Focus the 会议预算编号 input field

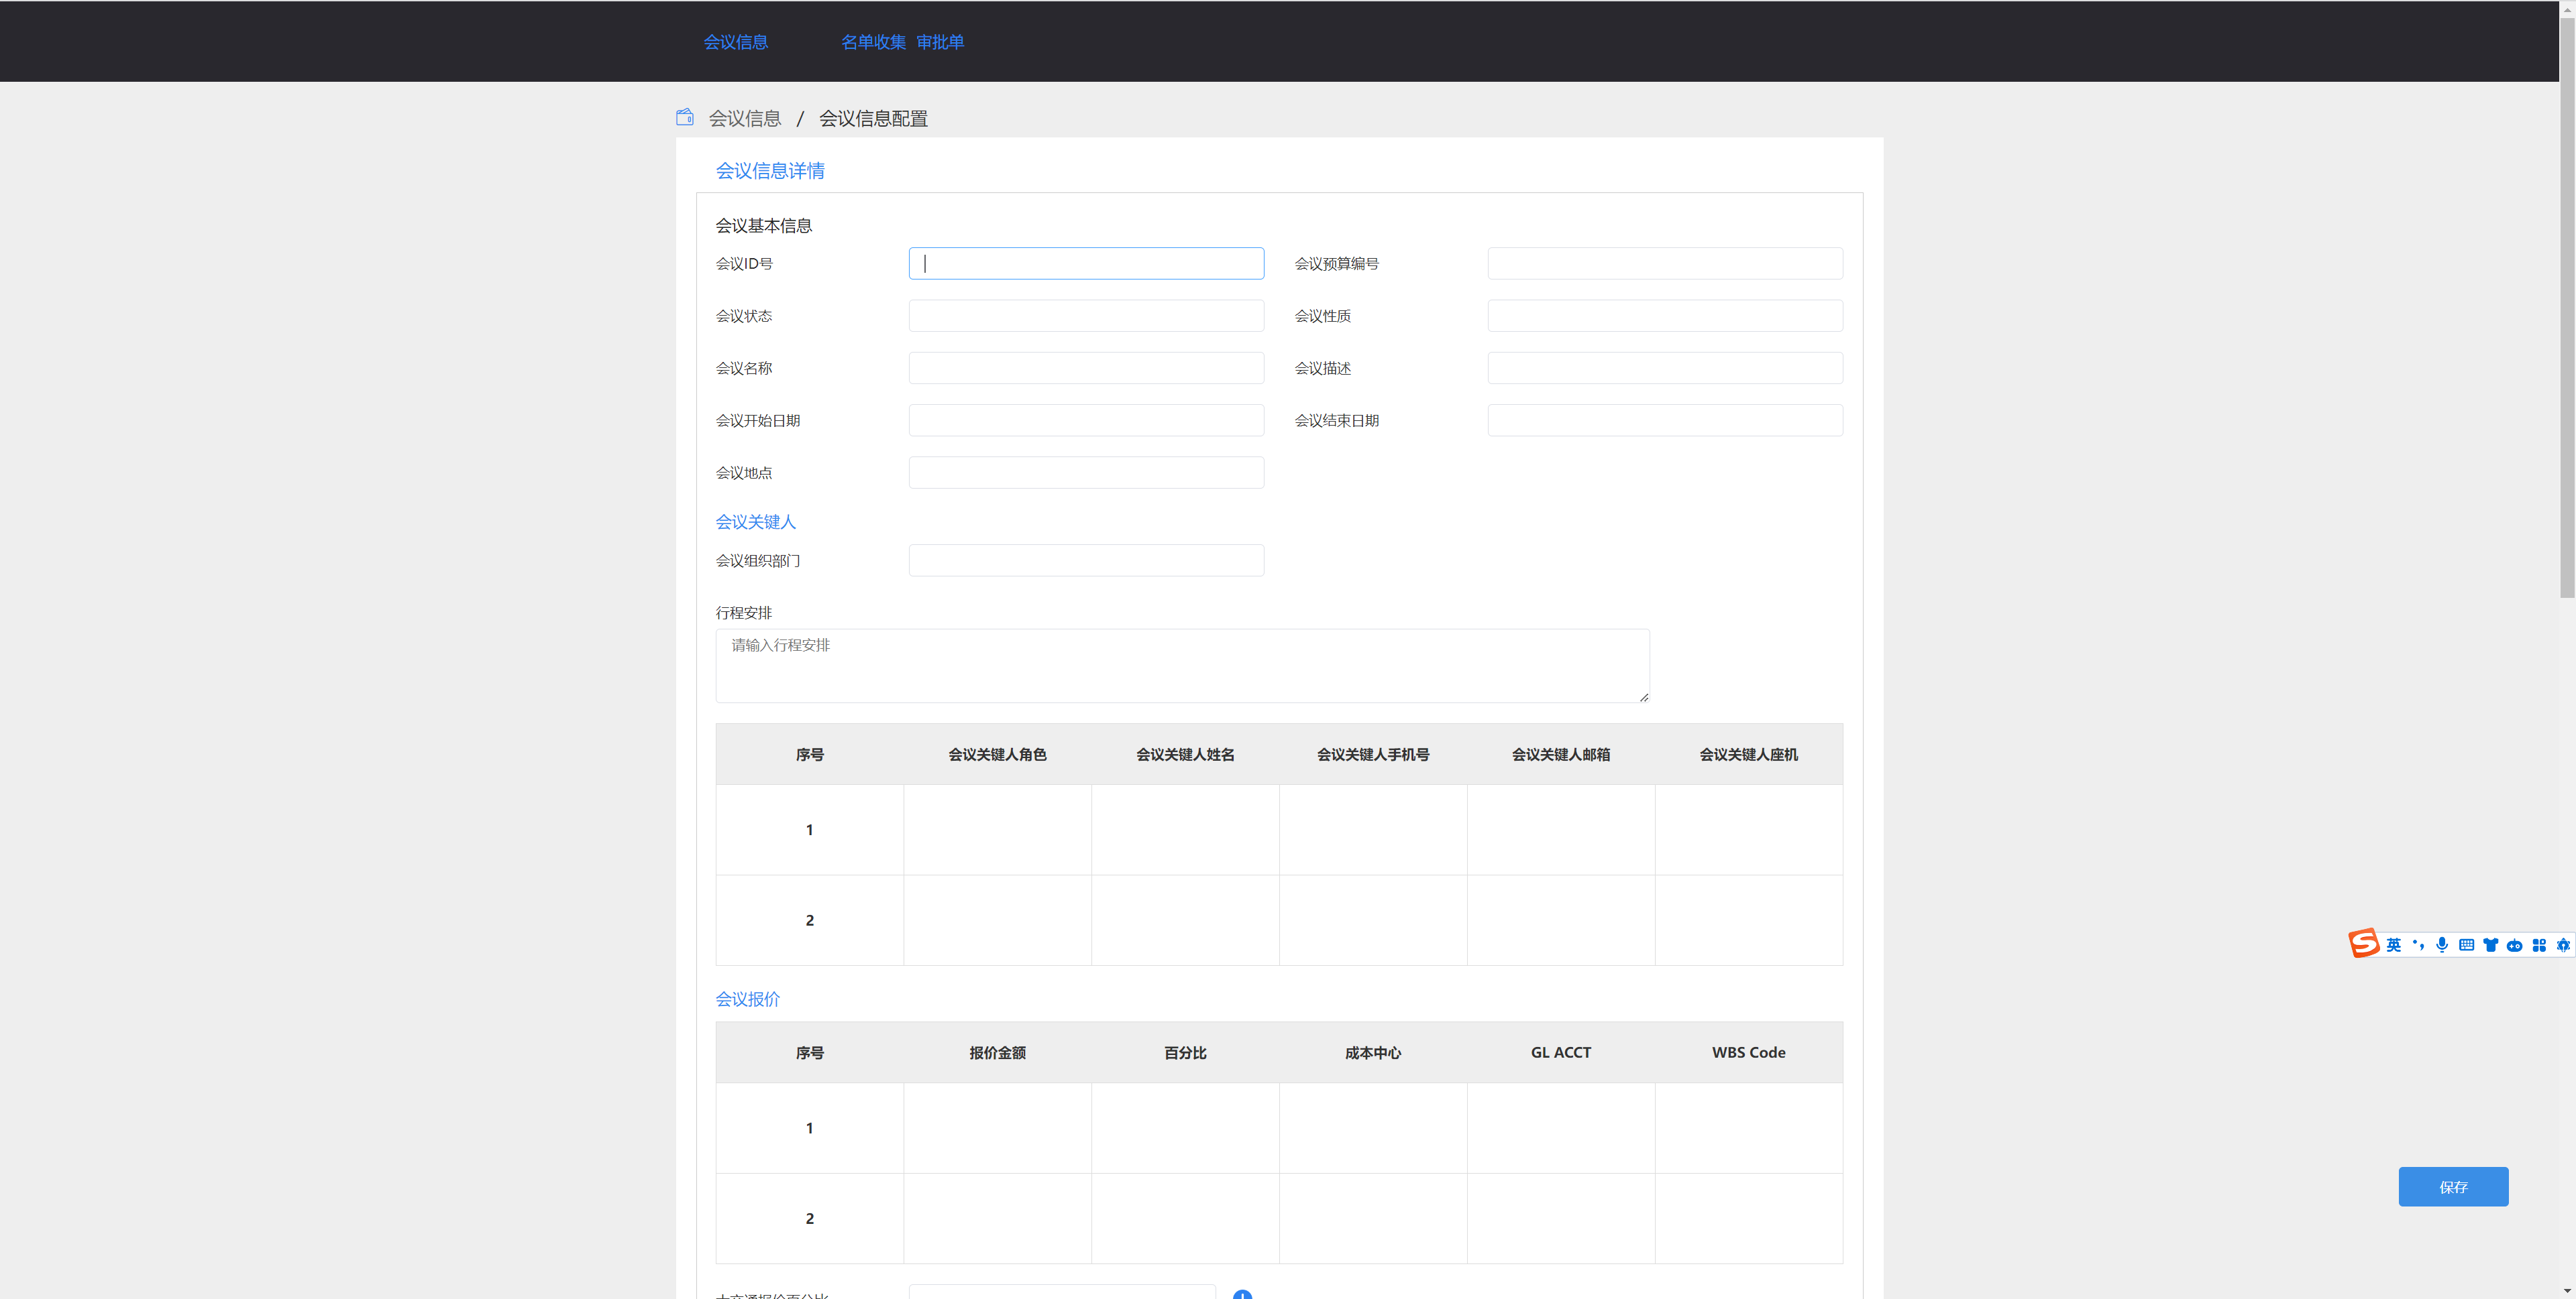1665,263
